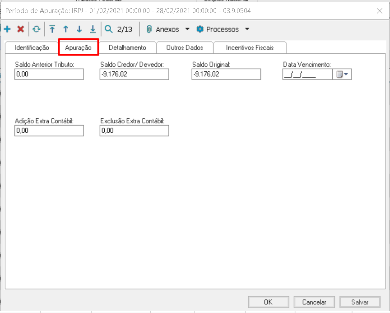Open the Detalhamento tab

[127, 47]
